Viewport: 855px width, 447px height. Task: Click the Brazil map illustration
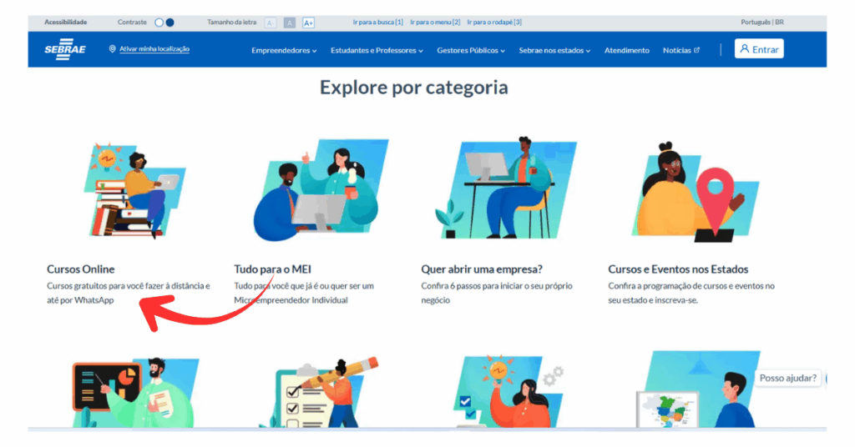tap(698, 389)
